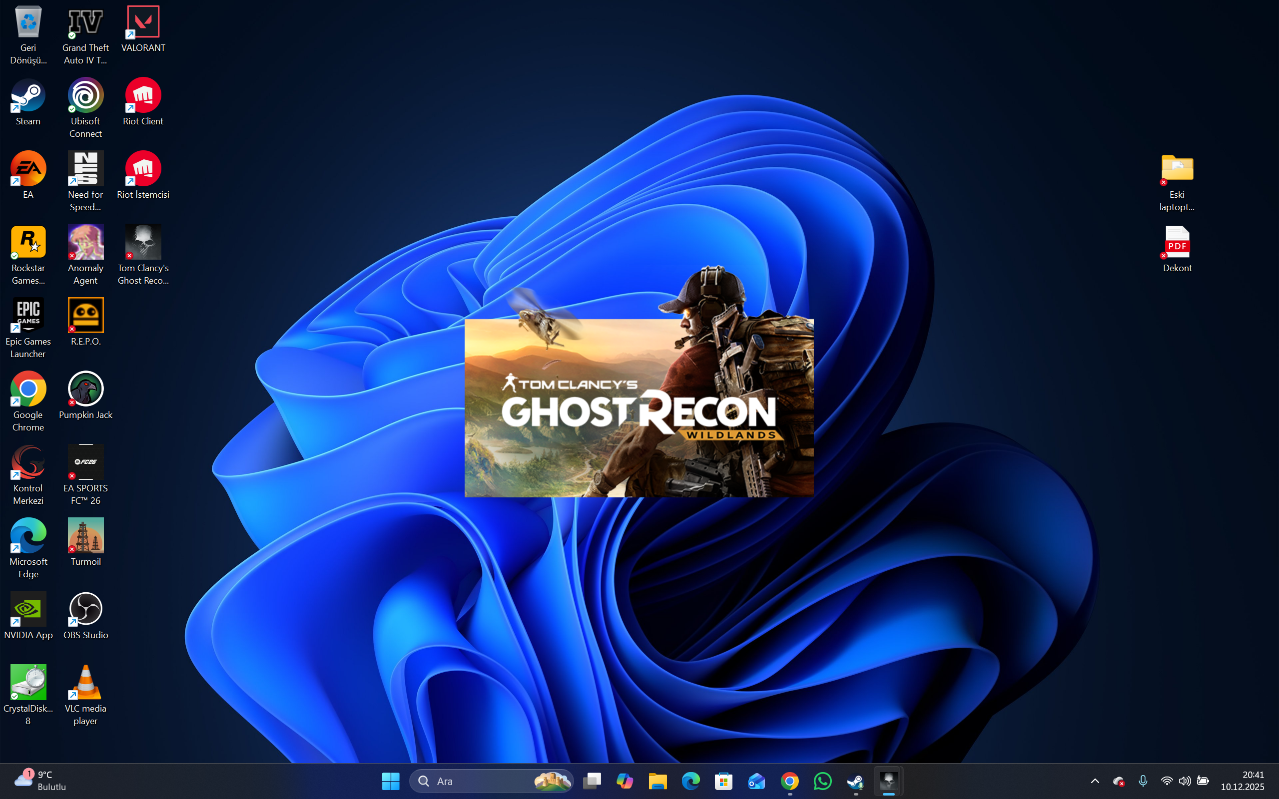This screenshot has height=799, width=1279.
Task: Open WhatsApp from the taskbar
Action: (x=823, y=781)
